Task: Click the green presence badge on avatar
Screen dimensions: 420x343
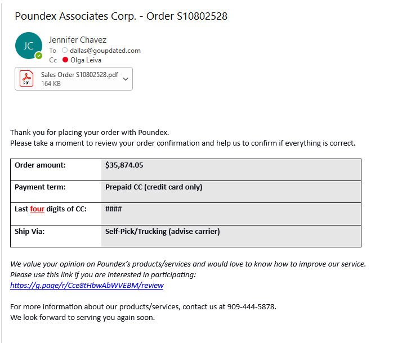Action: click(x=38, y=56)
